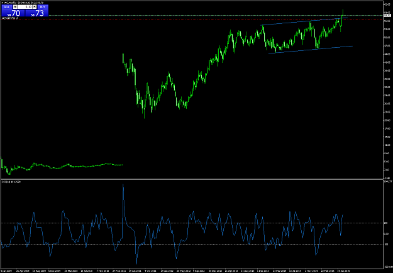Click the current price label on price axis
Screen dimensions: 393x273
386,16
